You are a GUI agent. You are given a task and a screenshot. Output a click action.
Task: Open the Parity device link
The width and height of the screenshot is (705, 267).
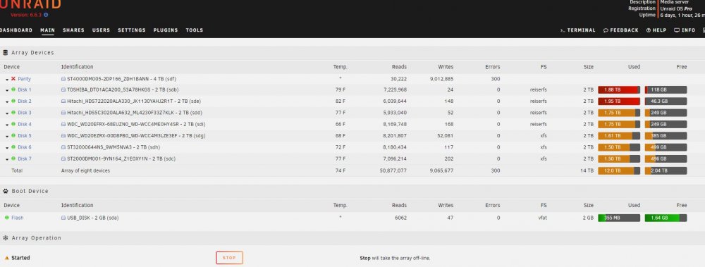[24, 79]
